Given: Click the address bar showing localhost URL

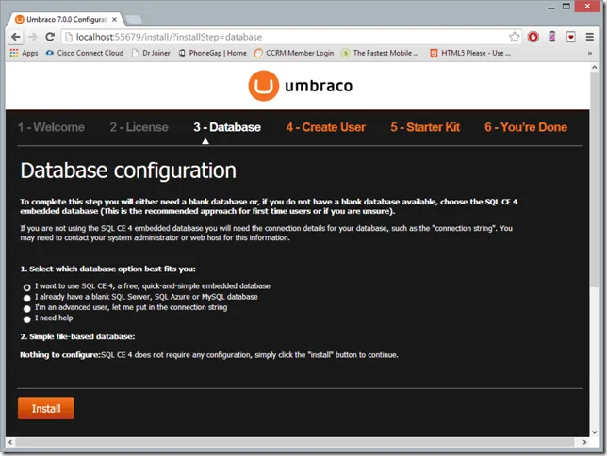Looking at the screenshot, I should pos(283,37).
